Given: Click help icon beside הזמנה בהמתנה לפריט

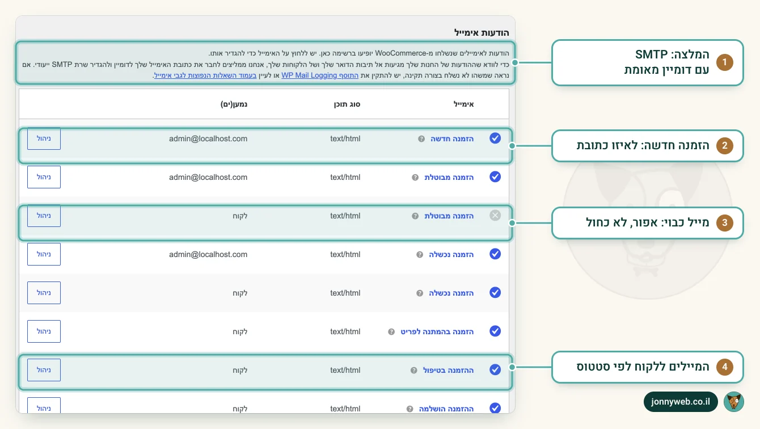Looking at the screenshot, I should (391, 331).
